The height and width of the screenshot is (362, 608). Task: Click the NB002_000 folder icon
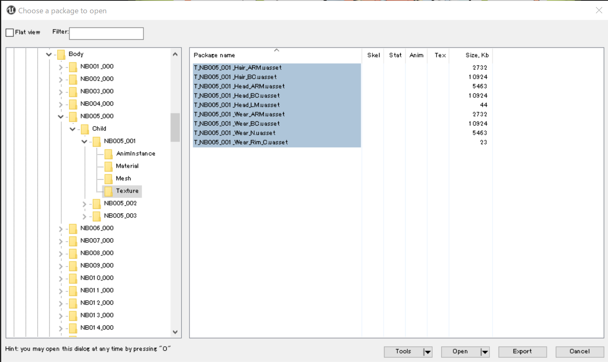73,79
